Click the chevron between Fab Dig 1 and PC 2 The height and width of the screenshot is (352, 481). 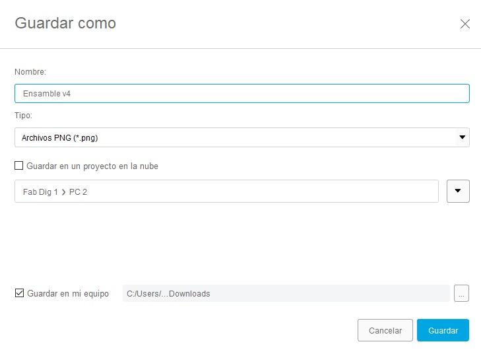(x=63, y=192)
